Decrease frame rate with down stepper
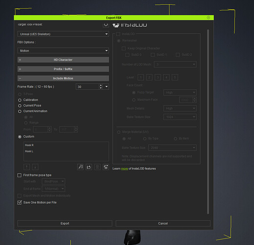254x245 pixels. click(101, 88)
